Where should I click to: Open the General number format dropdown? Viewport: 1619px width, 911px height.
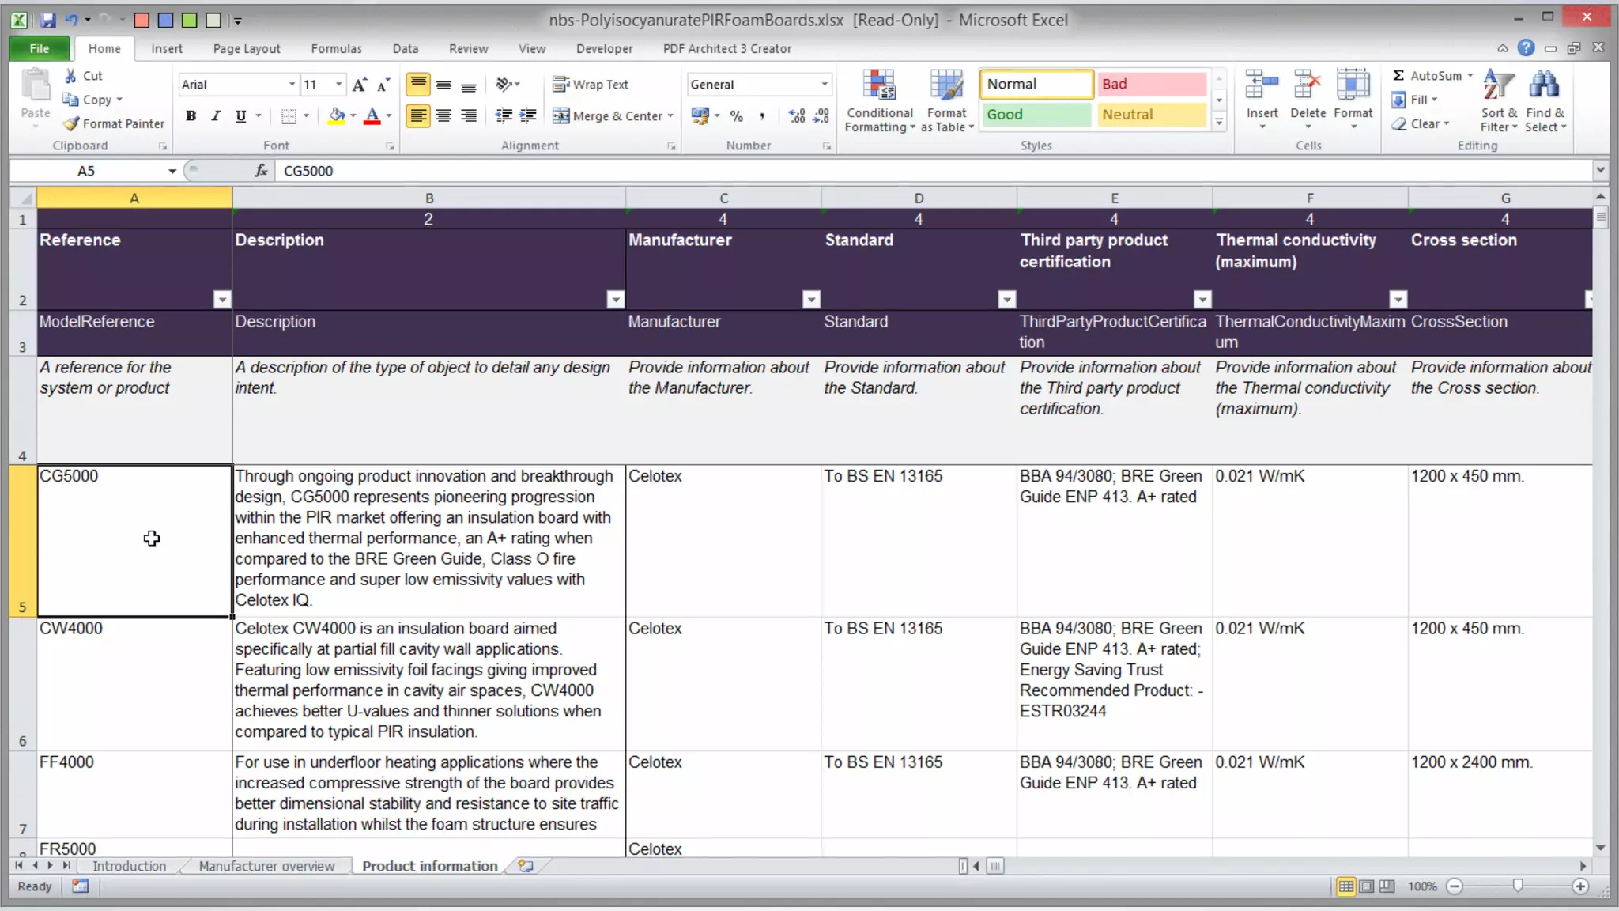pos(824,85)
